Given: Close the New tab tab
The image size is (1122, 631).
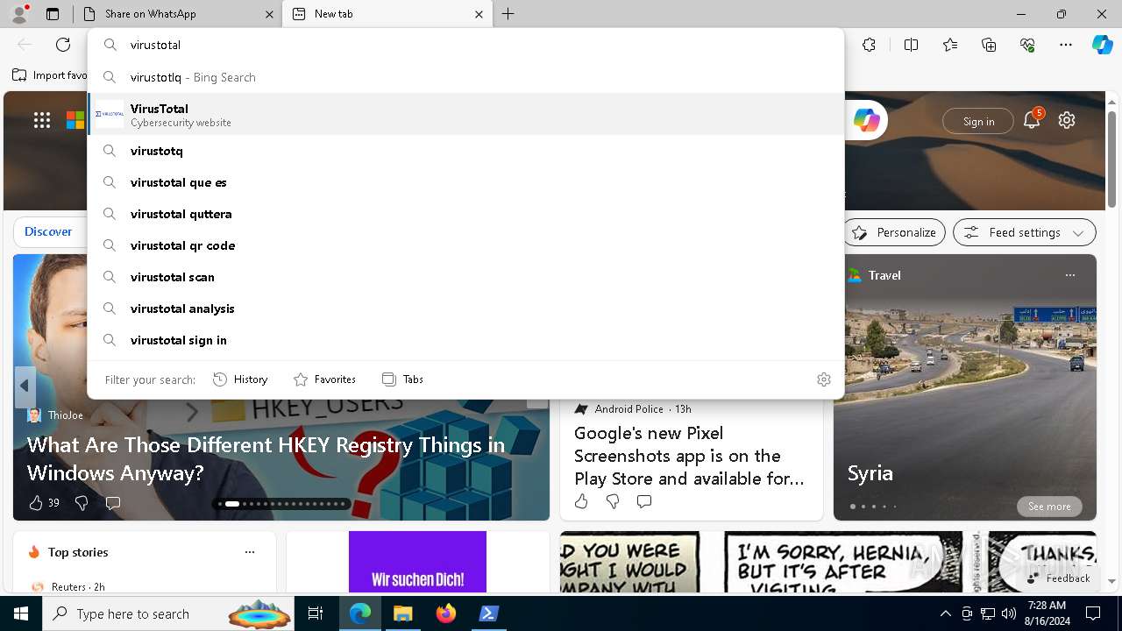Looking at the screenshot, I should [x=479, y=14].
